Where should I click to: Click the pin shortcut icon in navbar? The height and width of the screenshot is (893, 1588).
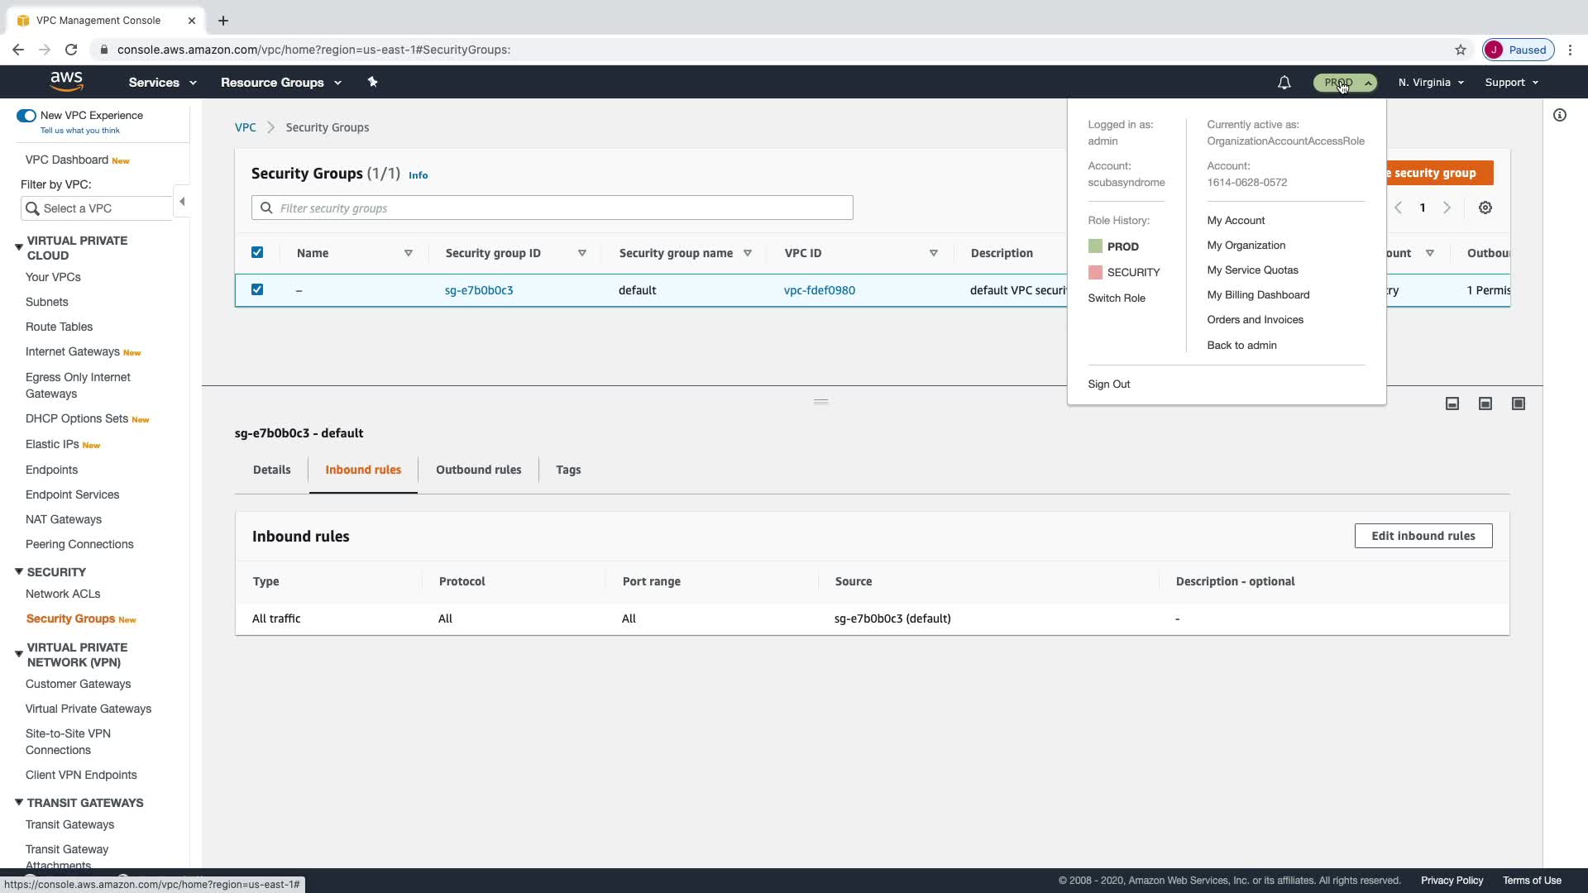click(x=372, y=82)
